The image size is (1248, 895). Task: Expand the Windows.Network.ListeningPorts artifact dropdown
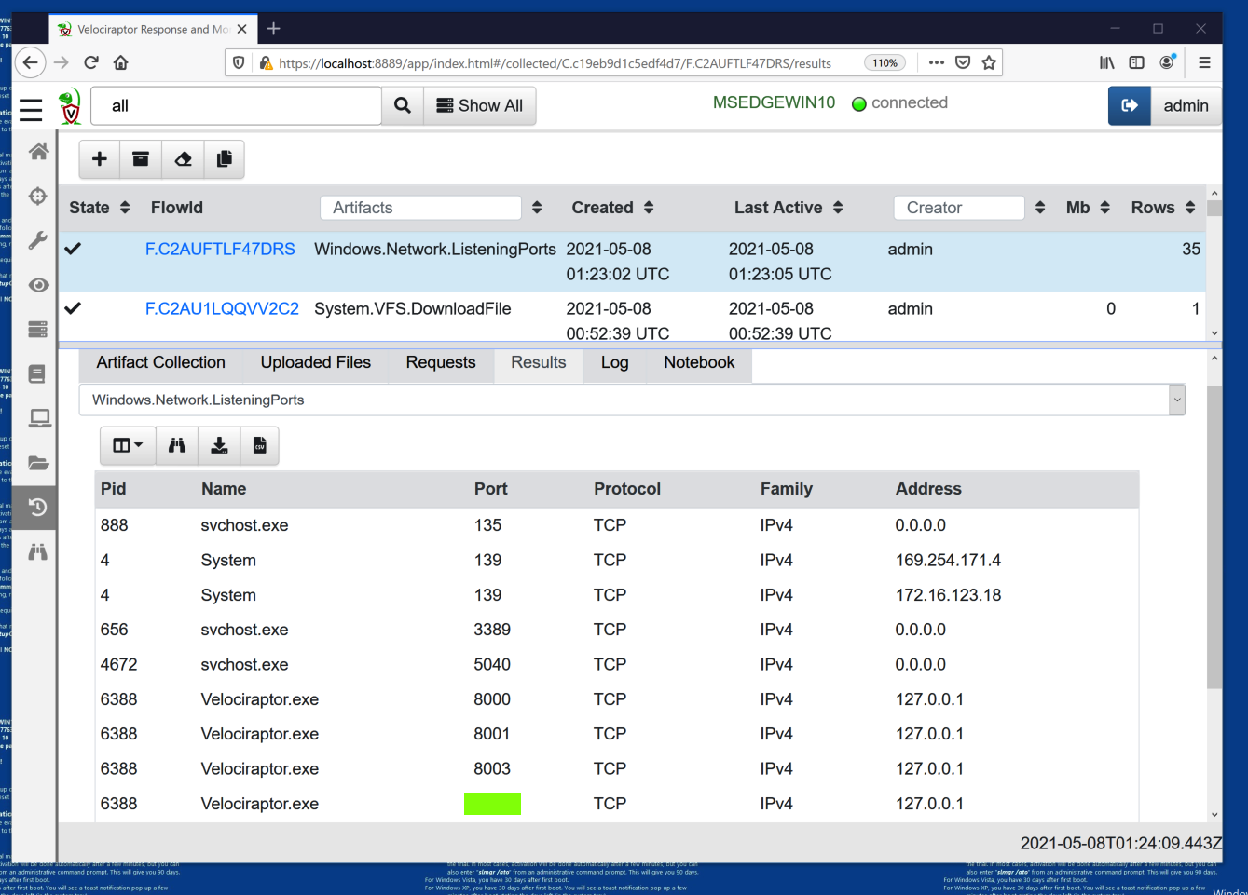pyautogui.click(x=1177, y=400)
